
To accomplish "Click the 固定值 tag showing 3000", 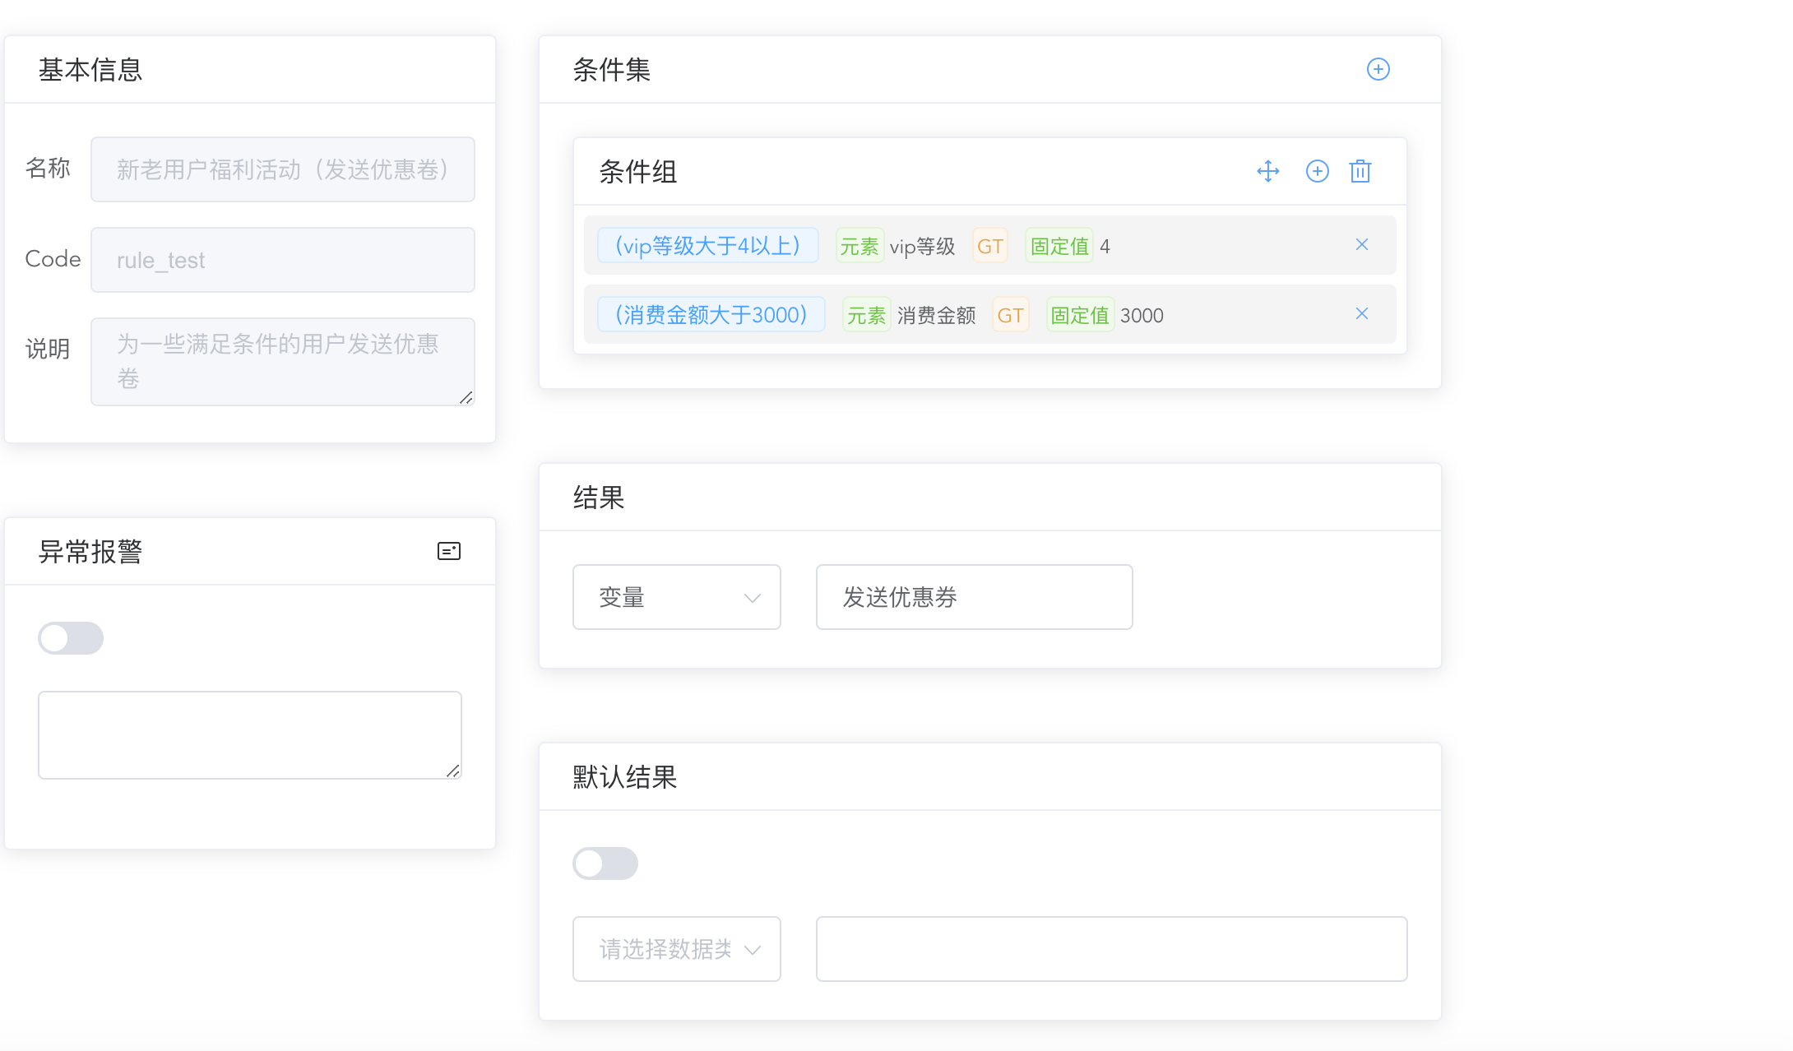I will click(x=1078, y=314).
